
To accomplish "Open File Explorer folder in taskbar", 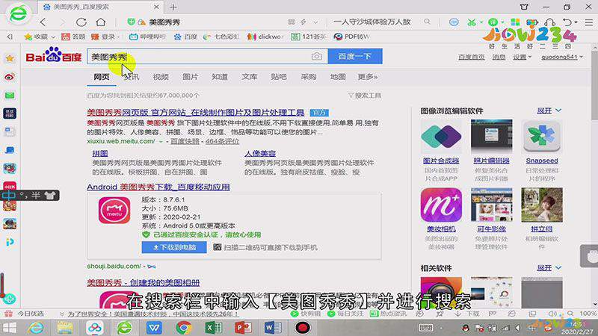I will [65, 328].
